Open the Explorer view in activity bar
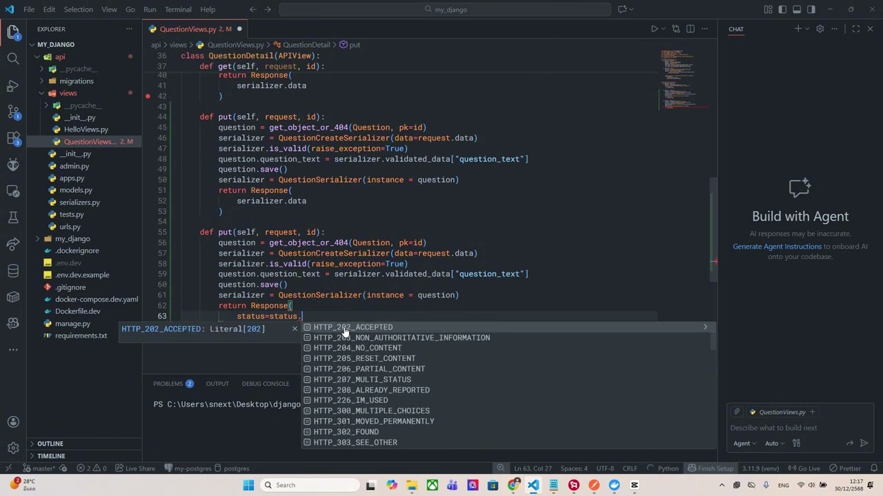The height and width of the screenshot is (496, 883). tap(13, 32)
